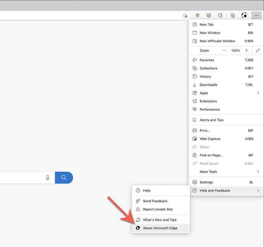264x247 pixels.
Task: Click the Pocket-style shield extension icon
Action: [209, 16]
